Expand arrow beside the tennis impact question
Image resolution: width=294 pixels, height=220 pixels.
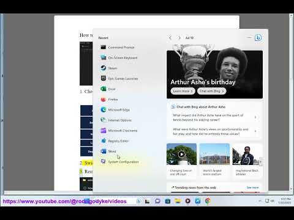coord(255,117)
